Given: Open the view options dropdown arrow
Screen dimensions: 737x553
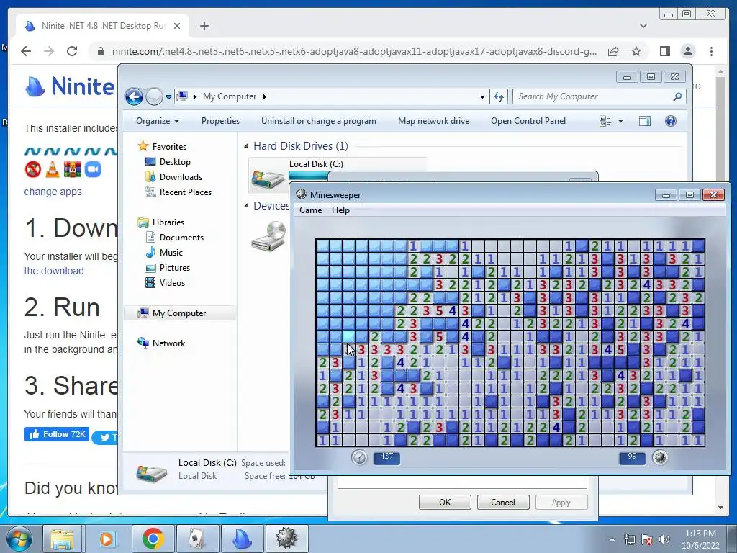Looking at the screenshot, I should tap(620, 121).
